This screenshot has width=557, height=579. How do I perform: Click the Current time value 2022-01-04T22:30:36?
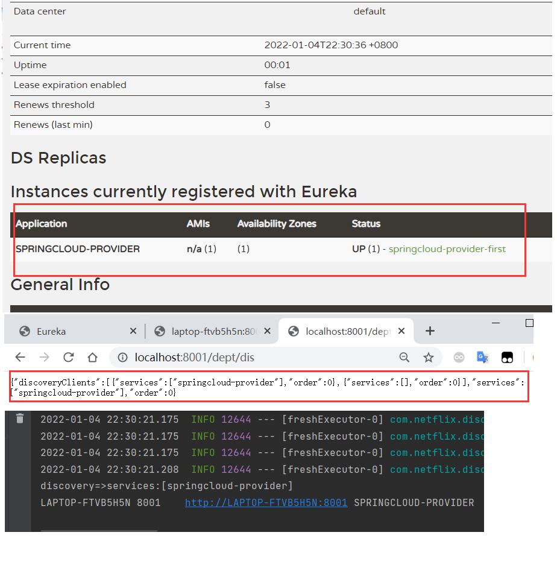pos(331,45)
